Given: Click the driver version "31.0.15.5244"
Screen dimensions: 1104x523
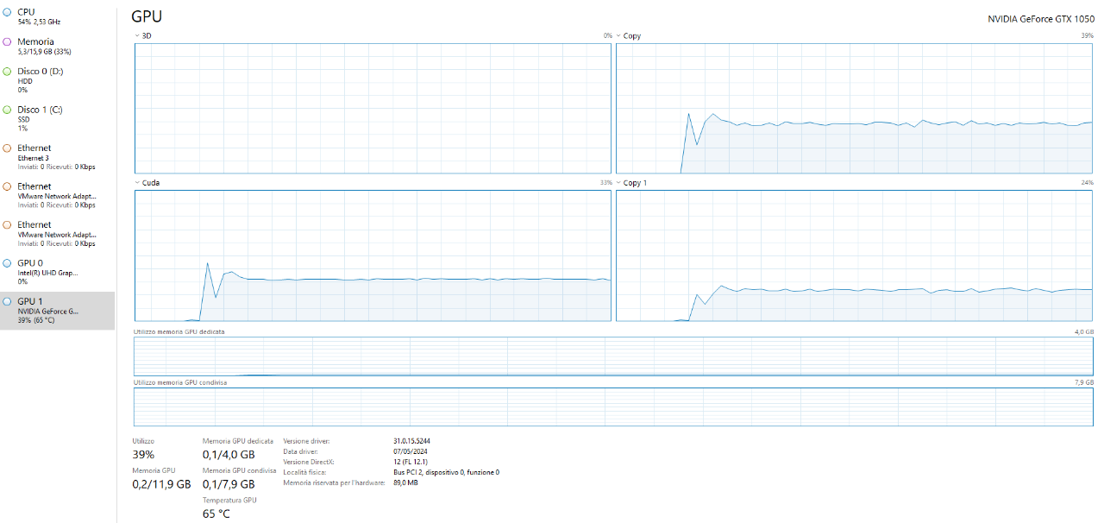Looking at the screenshot, I should (411, 441).
